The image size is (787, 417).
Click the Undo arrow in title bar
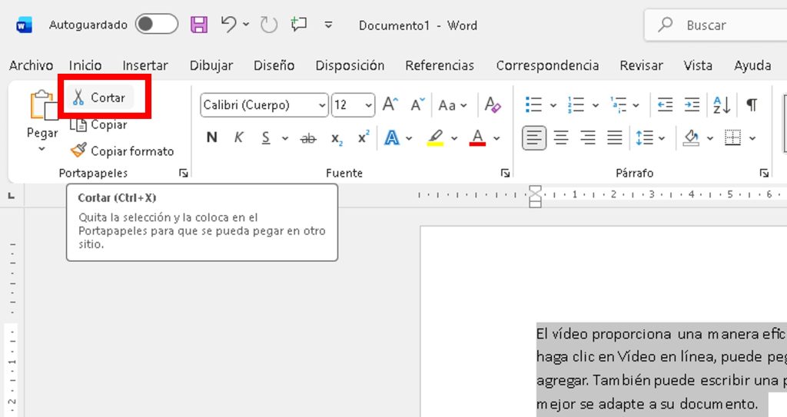click(x=228, y=25)
